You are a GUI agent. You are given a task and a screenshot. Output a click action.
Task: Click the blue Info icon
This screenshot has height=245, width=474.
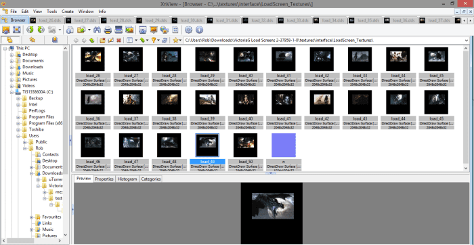(199, 30)
